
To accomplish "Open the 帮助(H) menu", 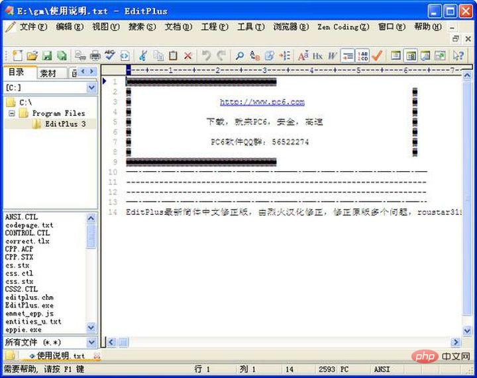I will click(428, 27).
